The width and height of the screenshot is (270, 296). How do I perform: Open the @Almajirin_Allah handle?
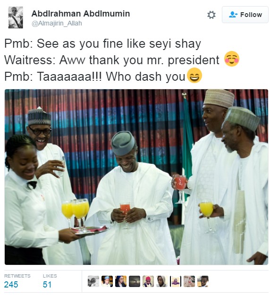57,24
